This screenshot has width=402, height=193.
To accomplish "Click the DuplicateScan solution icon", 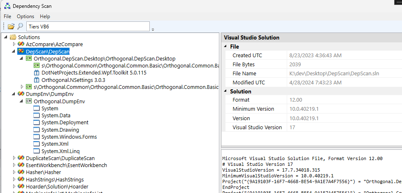I will [x=21, y=158].
